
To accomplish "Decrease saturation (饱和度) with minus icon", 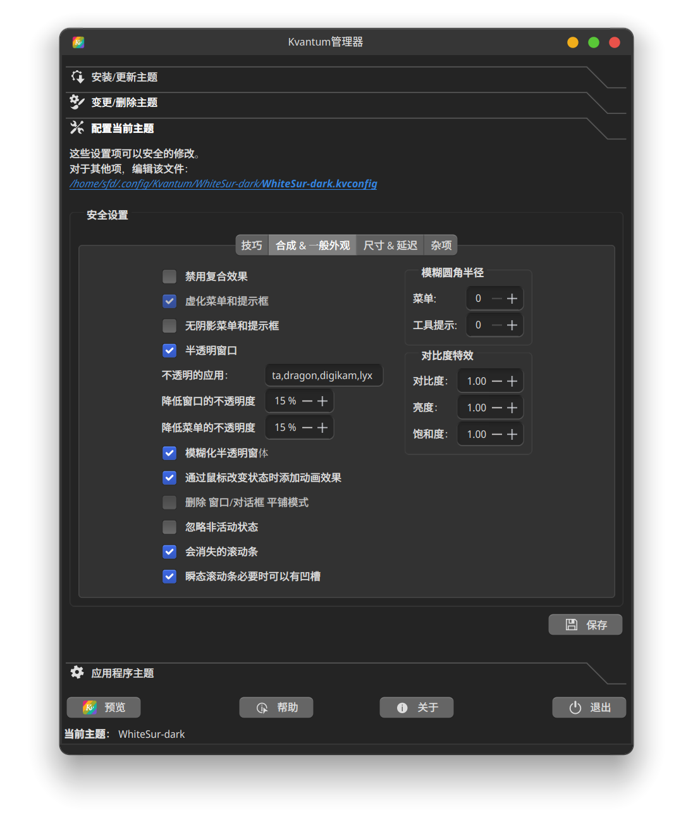I will click(497, 434).
